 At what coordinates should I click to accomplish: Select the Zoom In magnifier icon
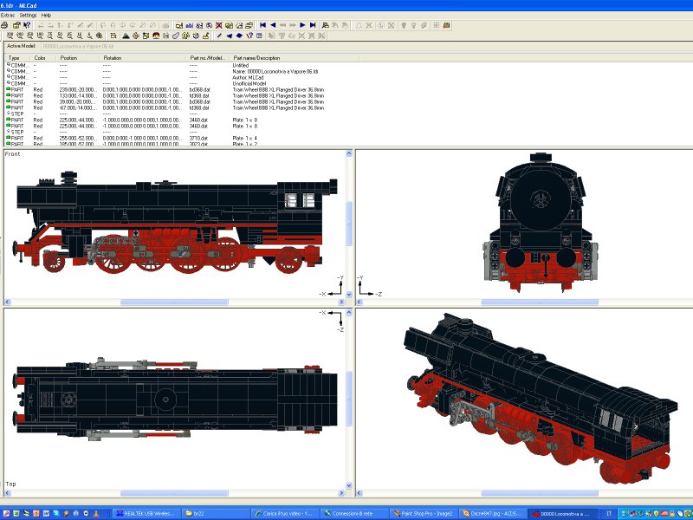tap(359, 25)
